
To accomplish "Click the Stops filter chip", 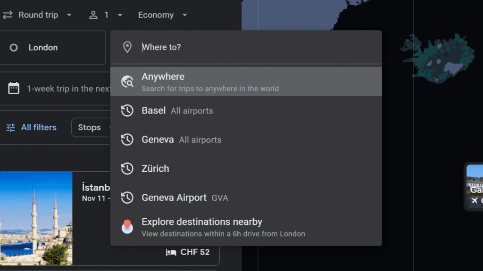I will click(x=91, y=128).
